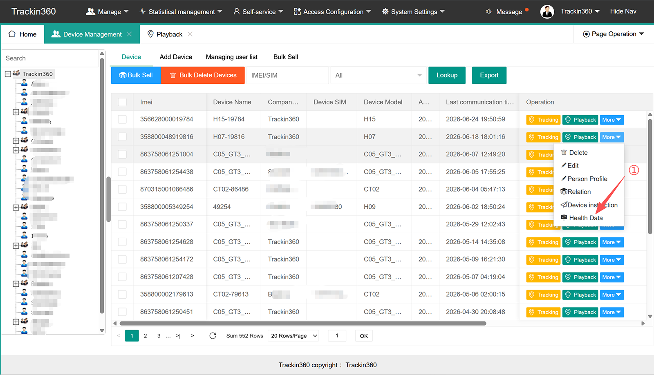This screenshot has height=375, width=654.
Task: Click trash icon next to Delete in menu
Action: pyautogui.click(x=564, y=152)
